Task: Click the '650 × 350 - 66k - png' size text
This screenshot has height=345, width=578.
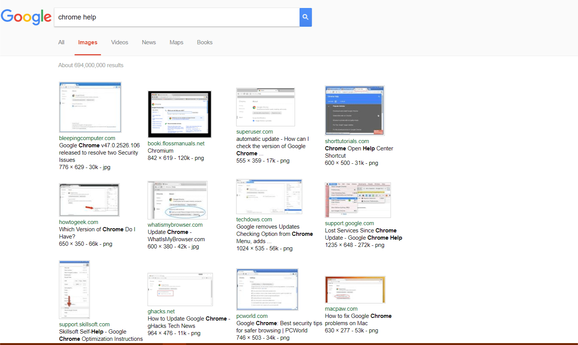Action: click(x=86, y=244)
